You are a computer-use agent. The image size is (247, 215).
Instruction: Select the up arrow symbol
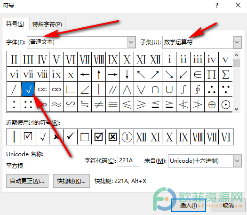pos(99,74)
